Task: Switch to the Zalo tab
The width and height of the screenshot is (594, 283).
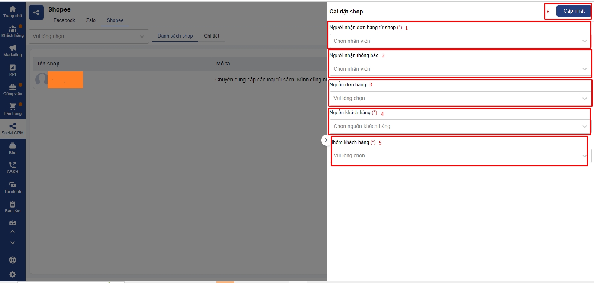Action: (x=91, y=20)
